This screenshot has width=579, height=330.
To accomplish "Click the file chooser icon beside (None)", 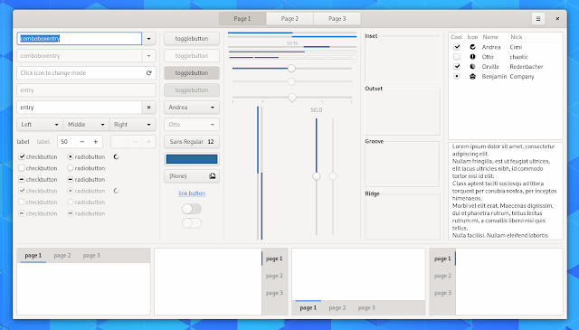I will (213, 176).
